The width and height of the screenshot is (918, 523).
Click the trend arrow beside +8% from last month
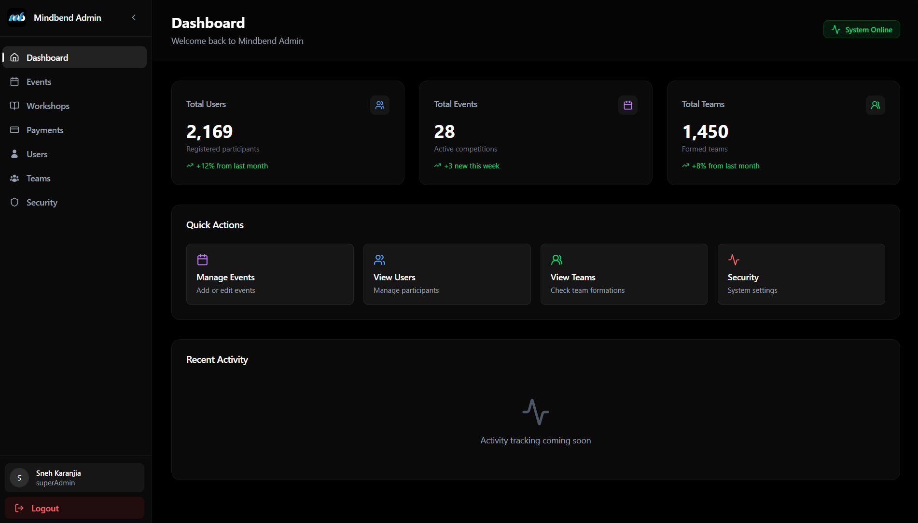point(685,165)
